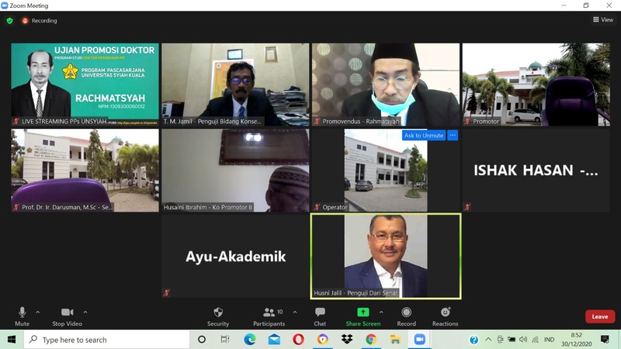
Task: Click the Ask to Unmute button
Action: 424,135
